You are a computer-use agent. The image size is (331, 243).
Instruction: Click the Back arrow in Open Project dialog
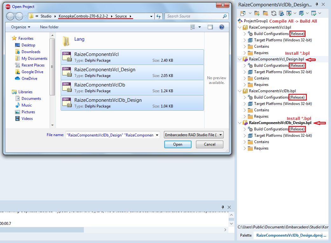pyautogui.click(x=10, y=16)
